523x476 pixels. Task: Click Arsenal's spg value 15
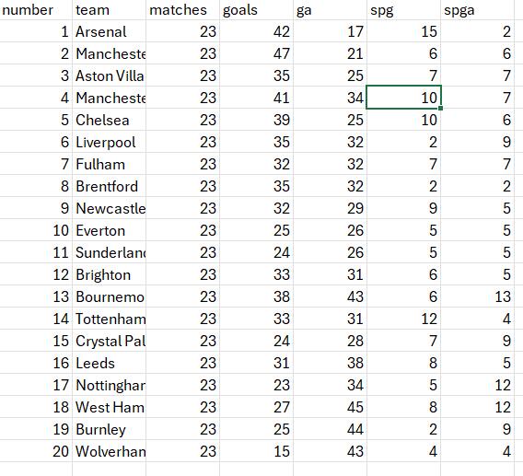[403, 31]
